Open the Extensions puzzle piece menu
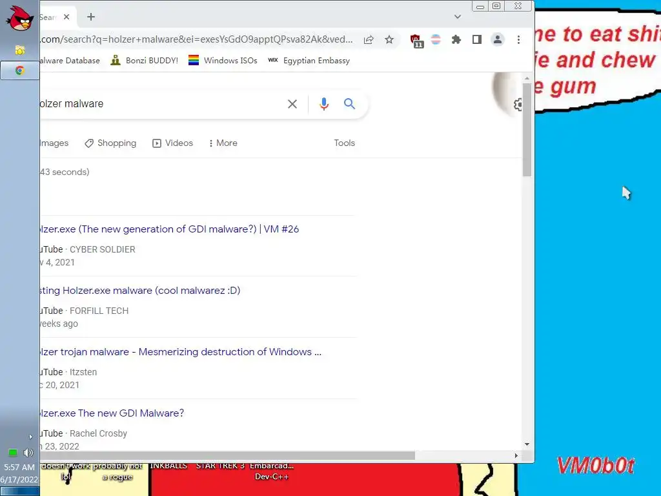The width and height of the screenshot is (661, 496). (x=456, y=39)
